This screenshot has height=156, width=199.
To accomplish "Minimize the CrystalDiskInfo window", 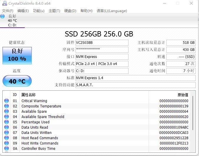I will coord(165,4).
